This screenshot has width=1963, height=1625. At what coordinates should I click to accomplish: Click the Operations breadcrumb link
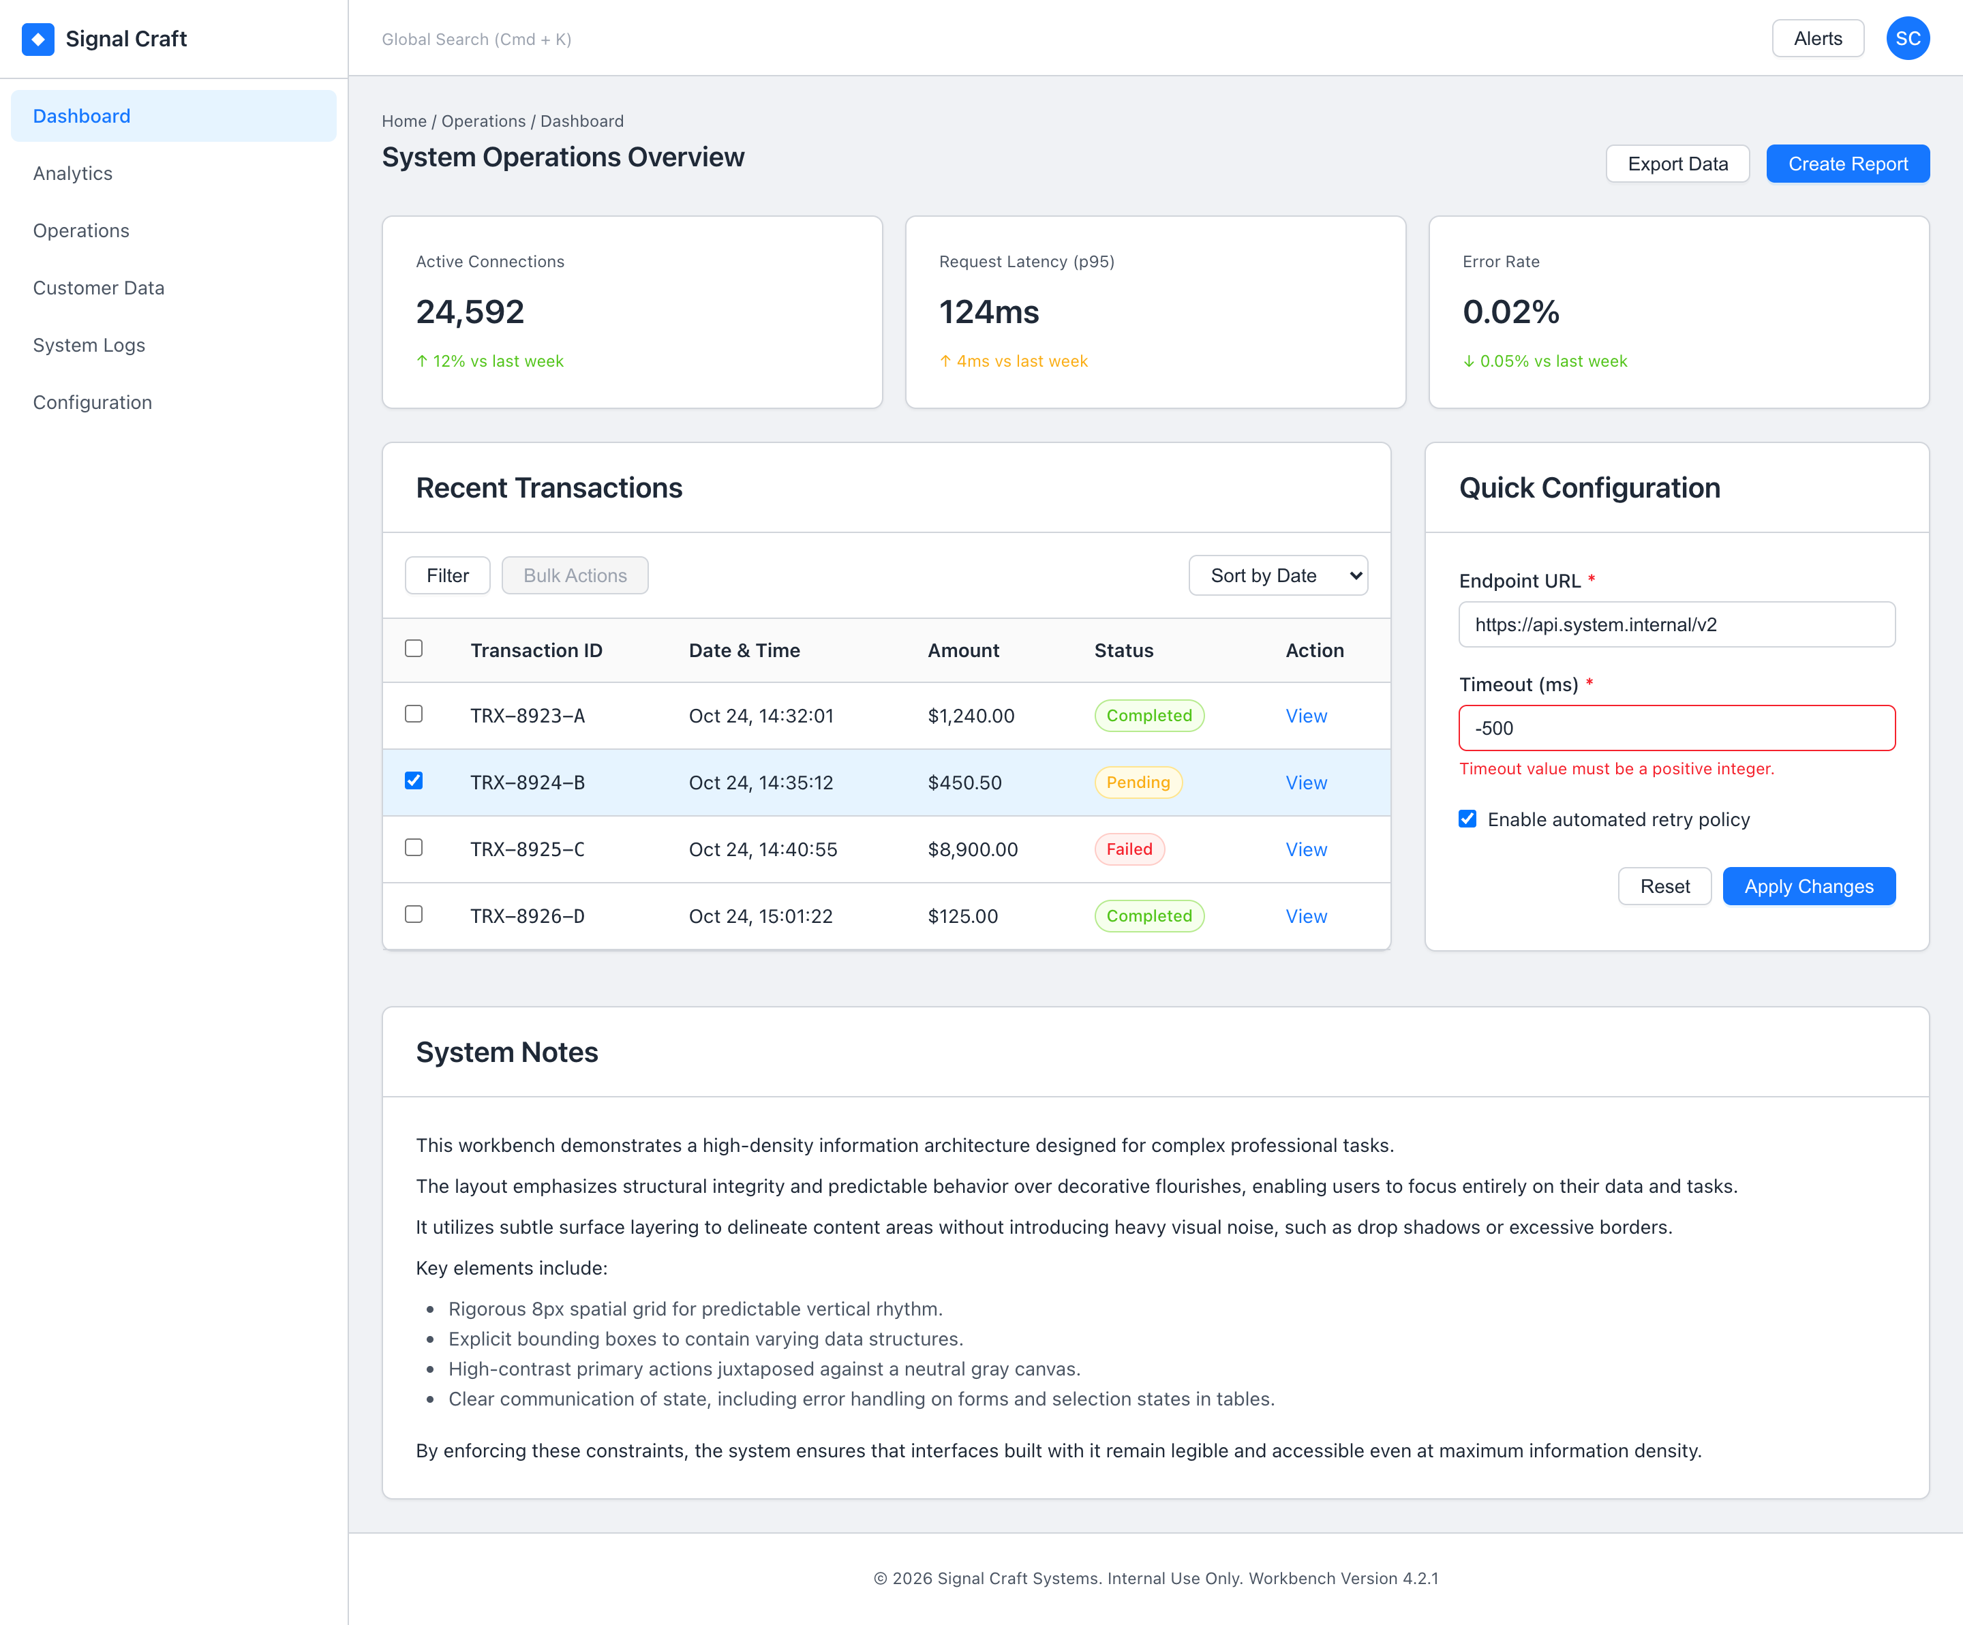coord(483,121)
